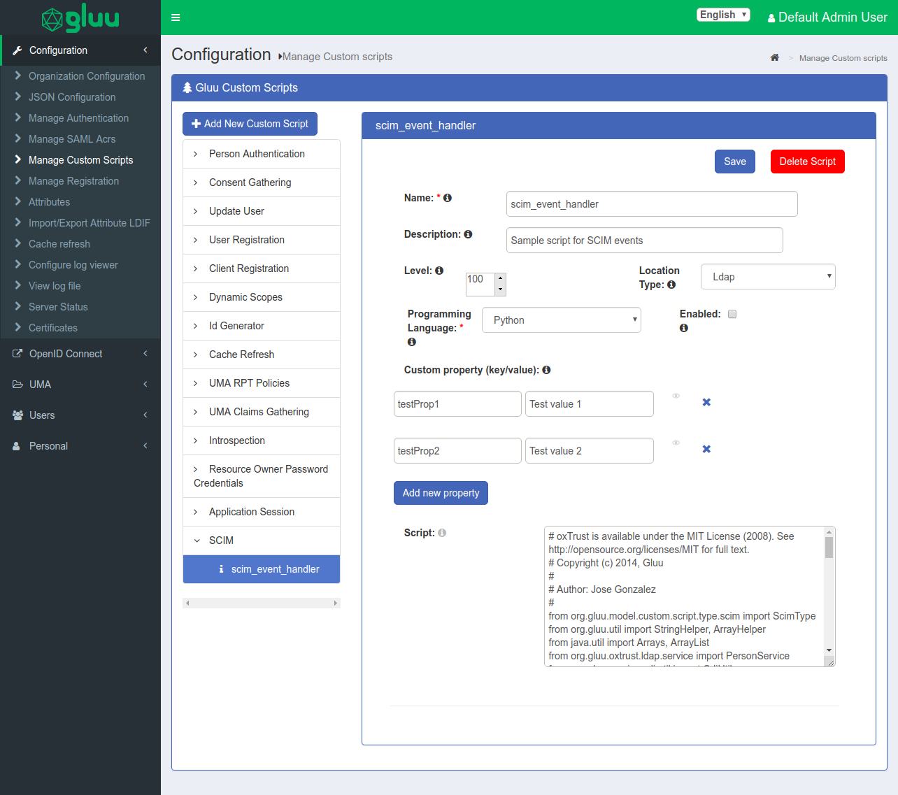Image resolution: width=898 pixels, height=795 pixels.
Task: Open the English language selector
Action: [723, 15]
